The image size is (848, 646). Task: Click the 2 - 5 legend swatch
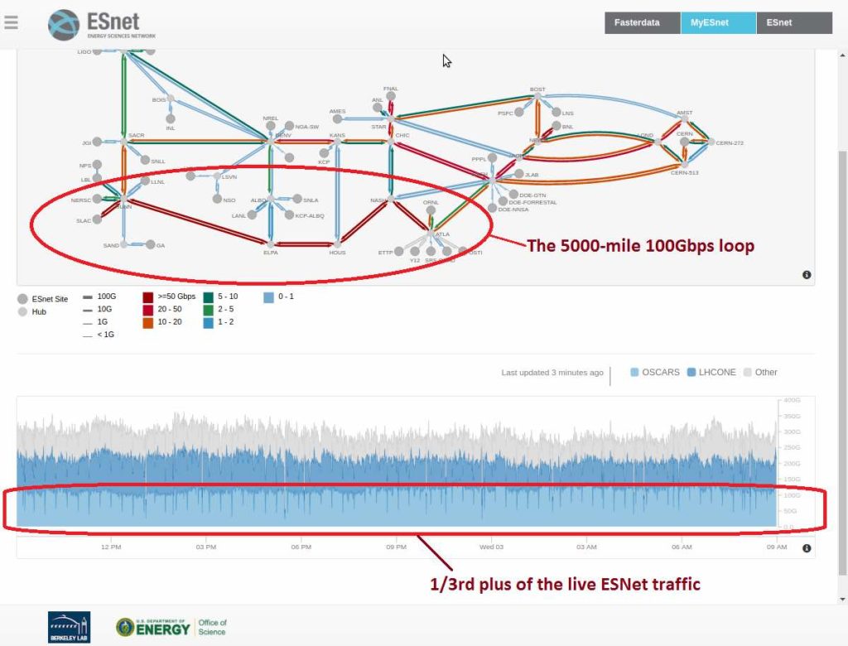tap(208, 310)
